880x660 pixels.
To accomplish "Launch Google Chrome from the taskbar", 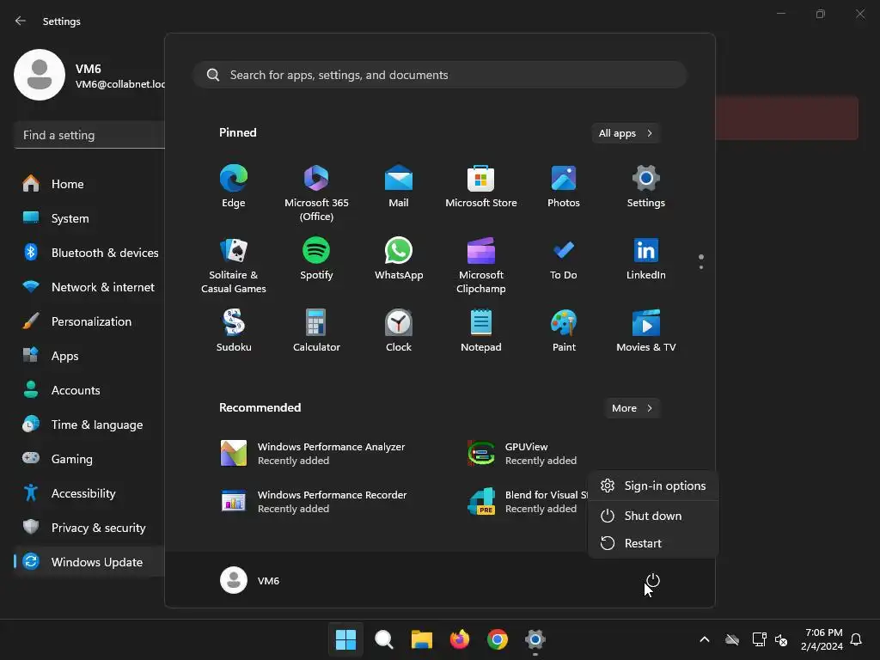I will 498,639.
